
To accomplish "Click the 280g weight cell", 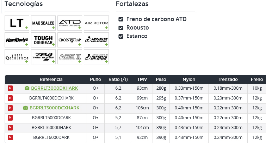I will pyautogui.click(x=161, y=88).
